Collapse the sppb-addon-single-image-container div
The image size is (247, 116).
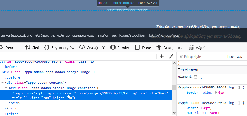click(6, 88)
